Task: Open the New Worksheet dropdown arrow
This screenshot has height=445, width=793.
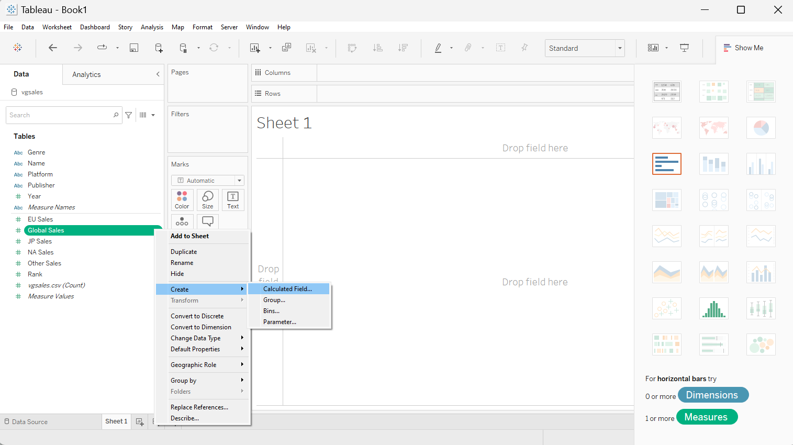Action: (x=270, y=48)
